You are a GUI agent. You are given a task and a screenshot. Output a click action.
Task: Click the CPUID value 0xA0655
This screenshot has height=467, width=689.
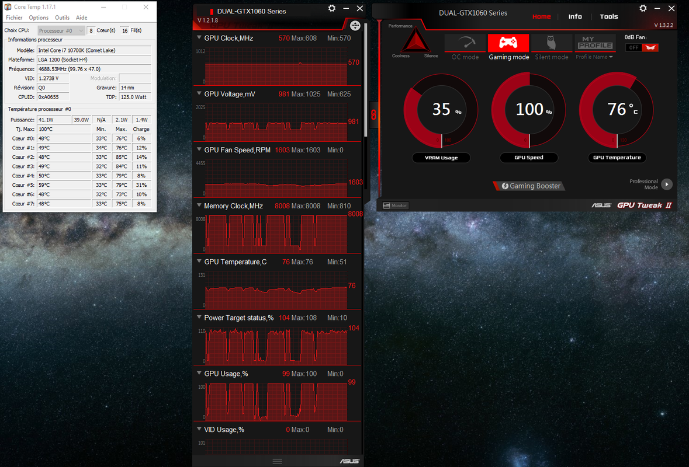pos(53,97)
